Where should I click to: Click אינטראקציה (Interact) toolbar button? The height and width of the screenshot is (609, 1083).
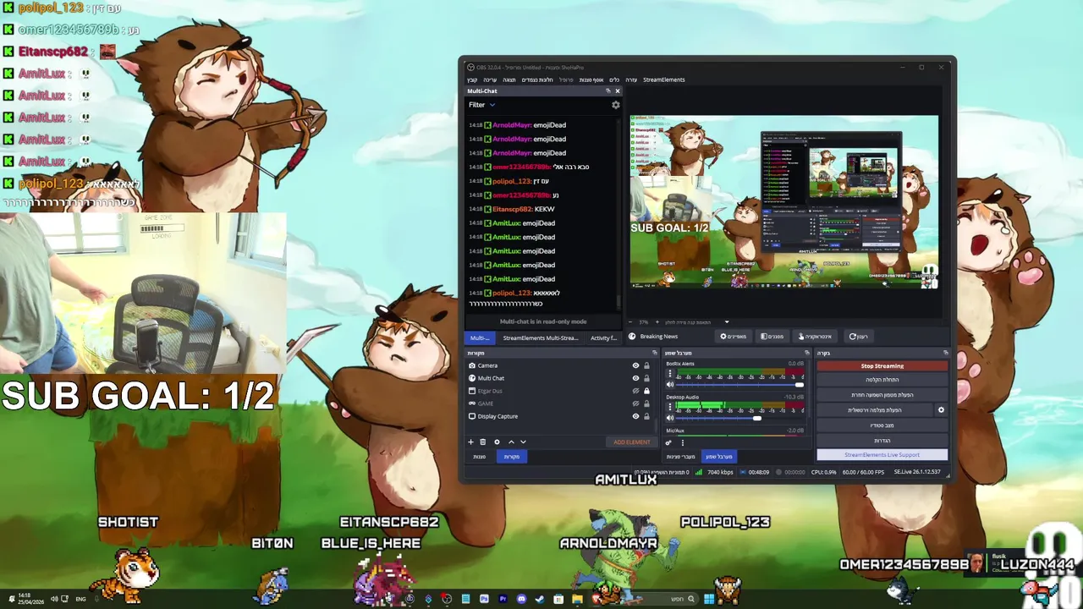pos(816,337)
